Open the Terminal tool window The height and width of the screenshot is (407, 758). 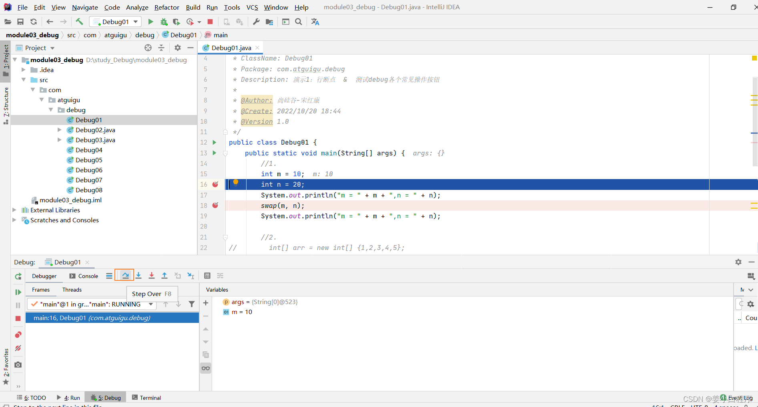146,397
